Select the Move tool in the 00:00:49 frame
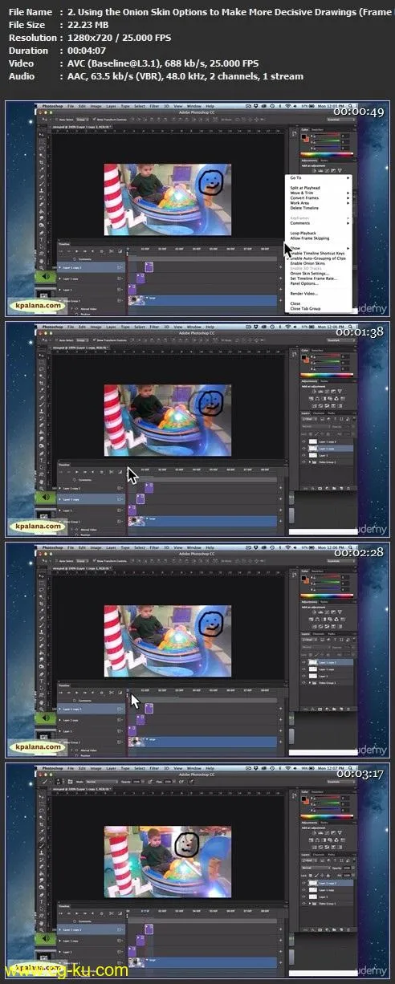This screenshot has height=984, width=395. click(41, 135)
